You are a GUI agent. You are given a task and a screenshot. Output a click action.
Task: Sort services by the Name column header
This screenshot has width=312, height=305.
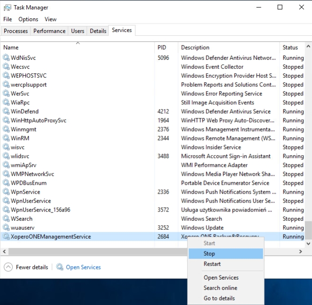click(x=11, y=47)
